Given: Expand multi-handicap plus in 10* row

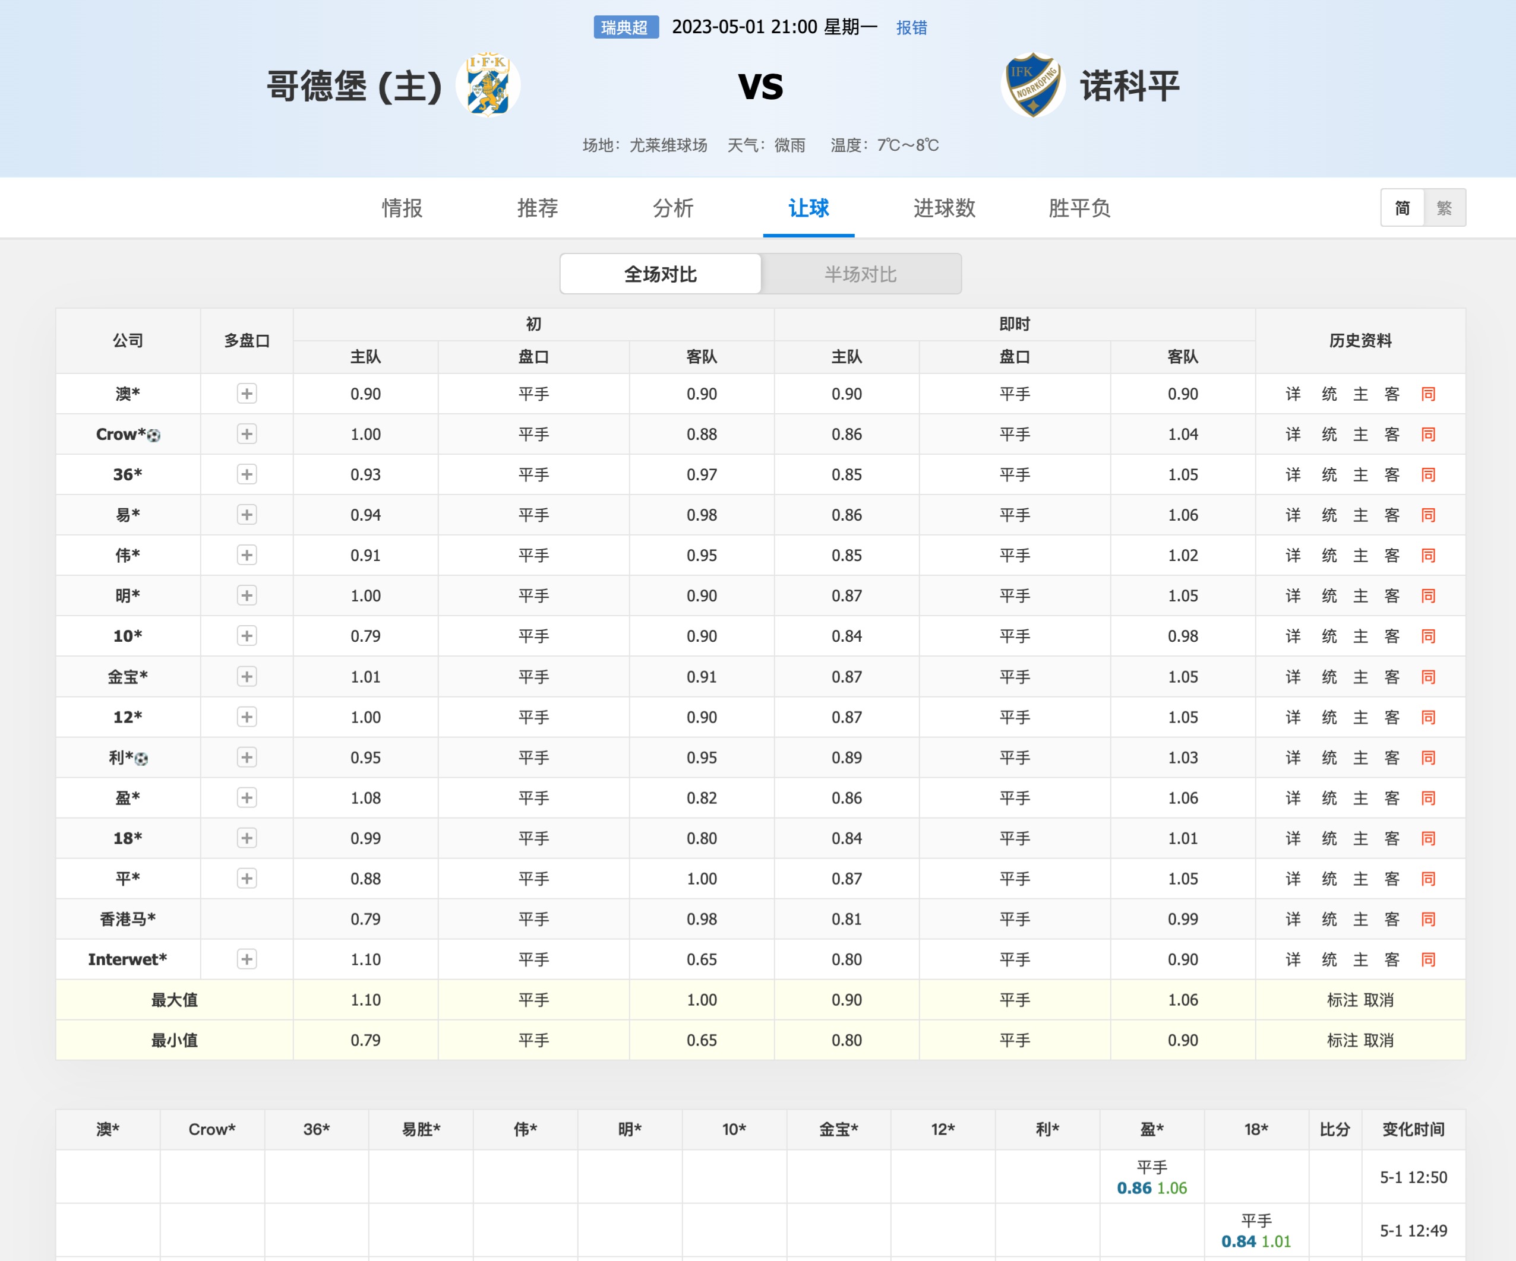Looking at the screenshot, I should pyautogui.click(x=247, y=636).
